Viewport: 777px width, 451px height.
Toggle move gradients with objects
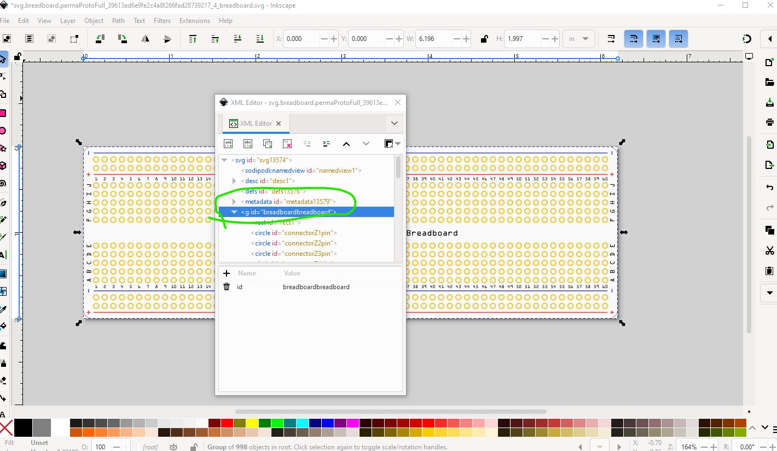tap(656, 39)
